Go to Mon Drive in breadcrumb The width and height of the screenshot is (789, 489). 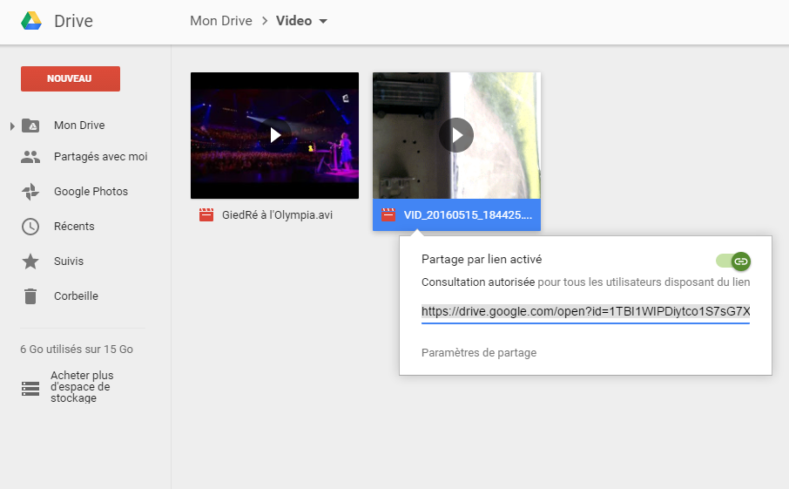pos(221,21)
